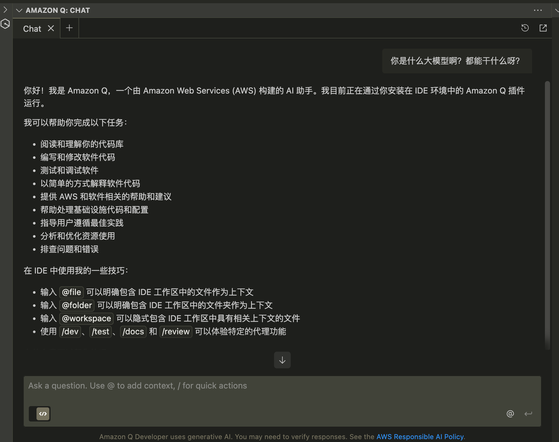Send message with the enter arrow icon
Screen dimensions: 559x442
pyautogui.click(x=528, y=414)
